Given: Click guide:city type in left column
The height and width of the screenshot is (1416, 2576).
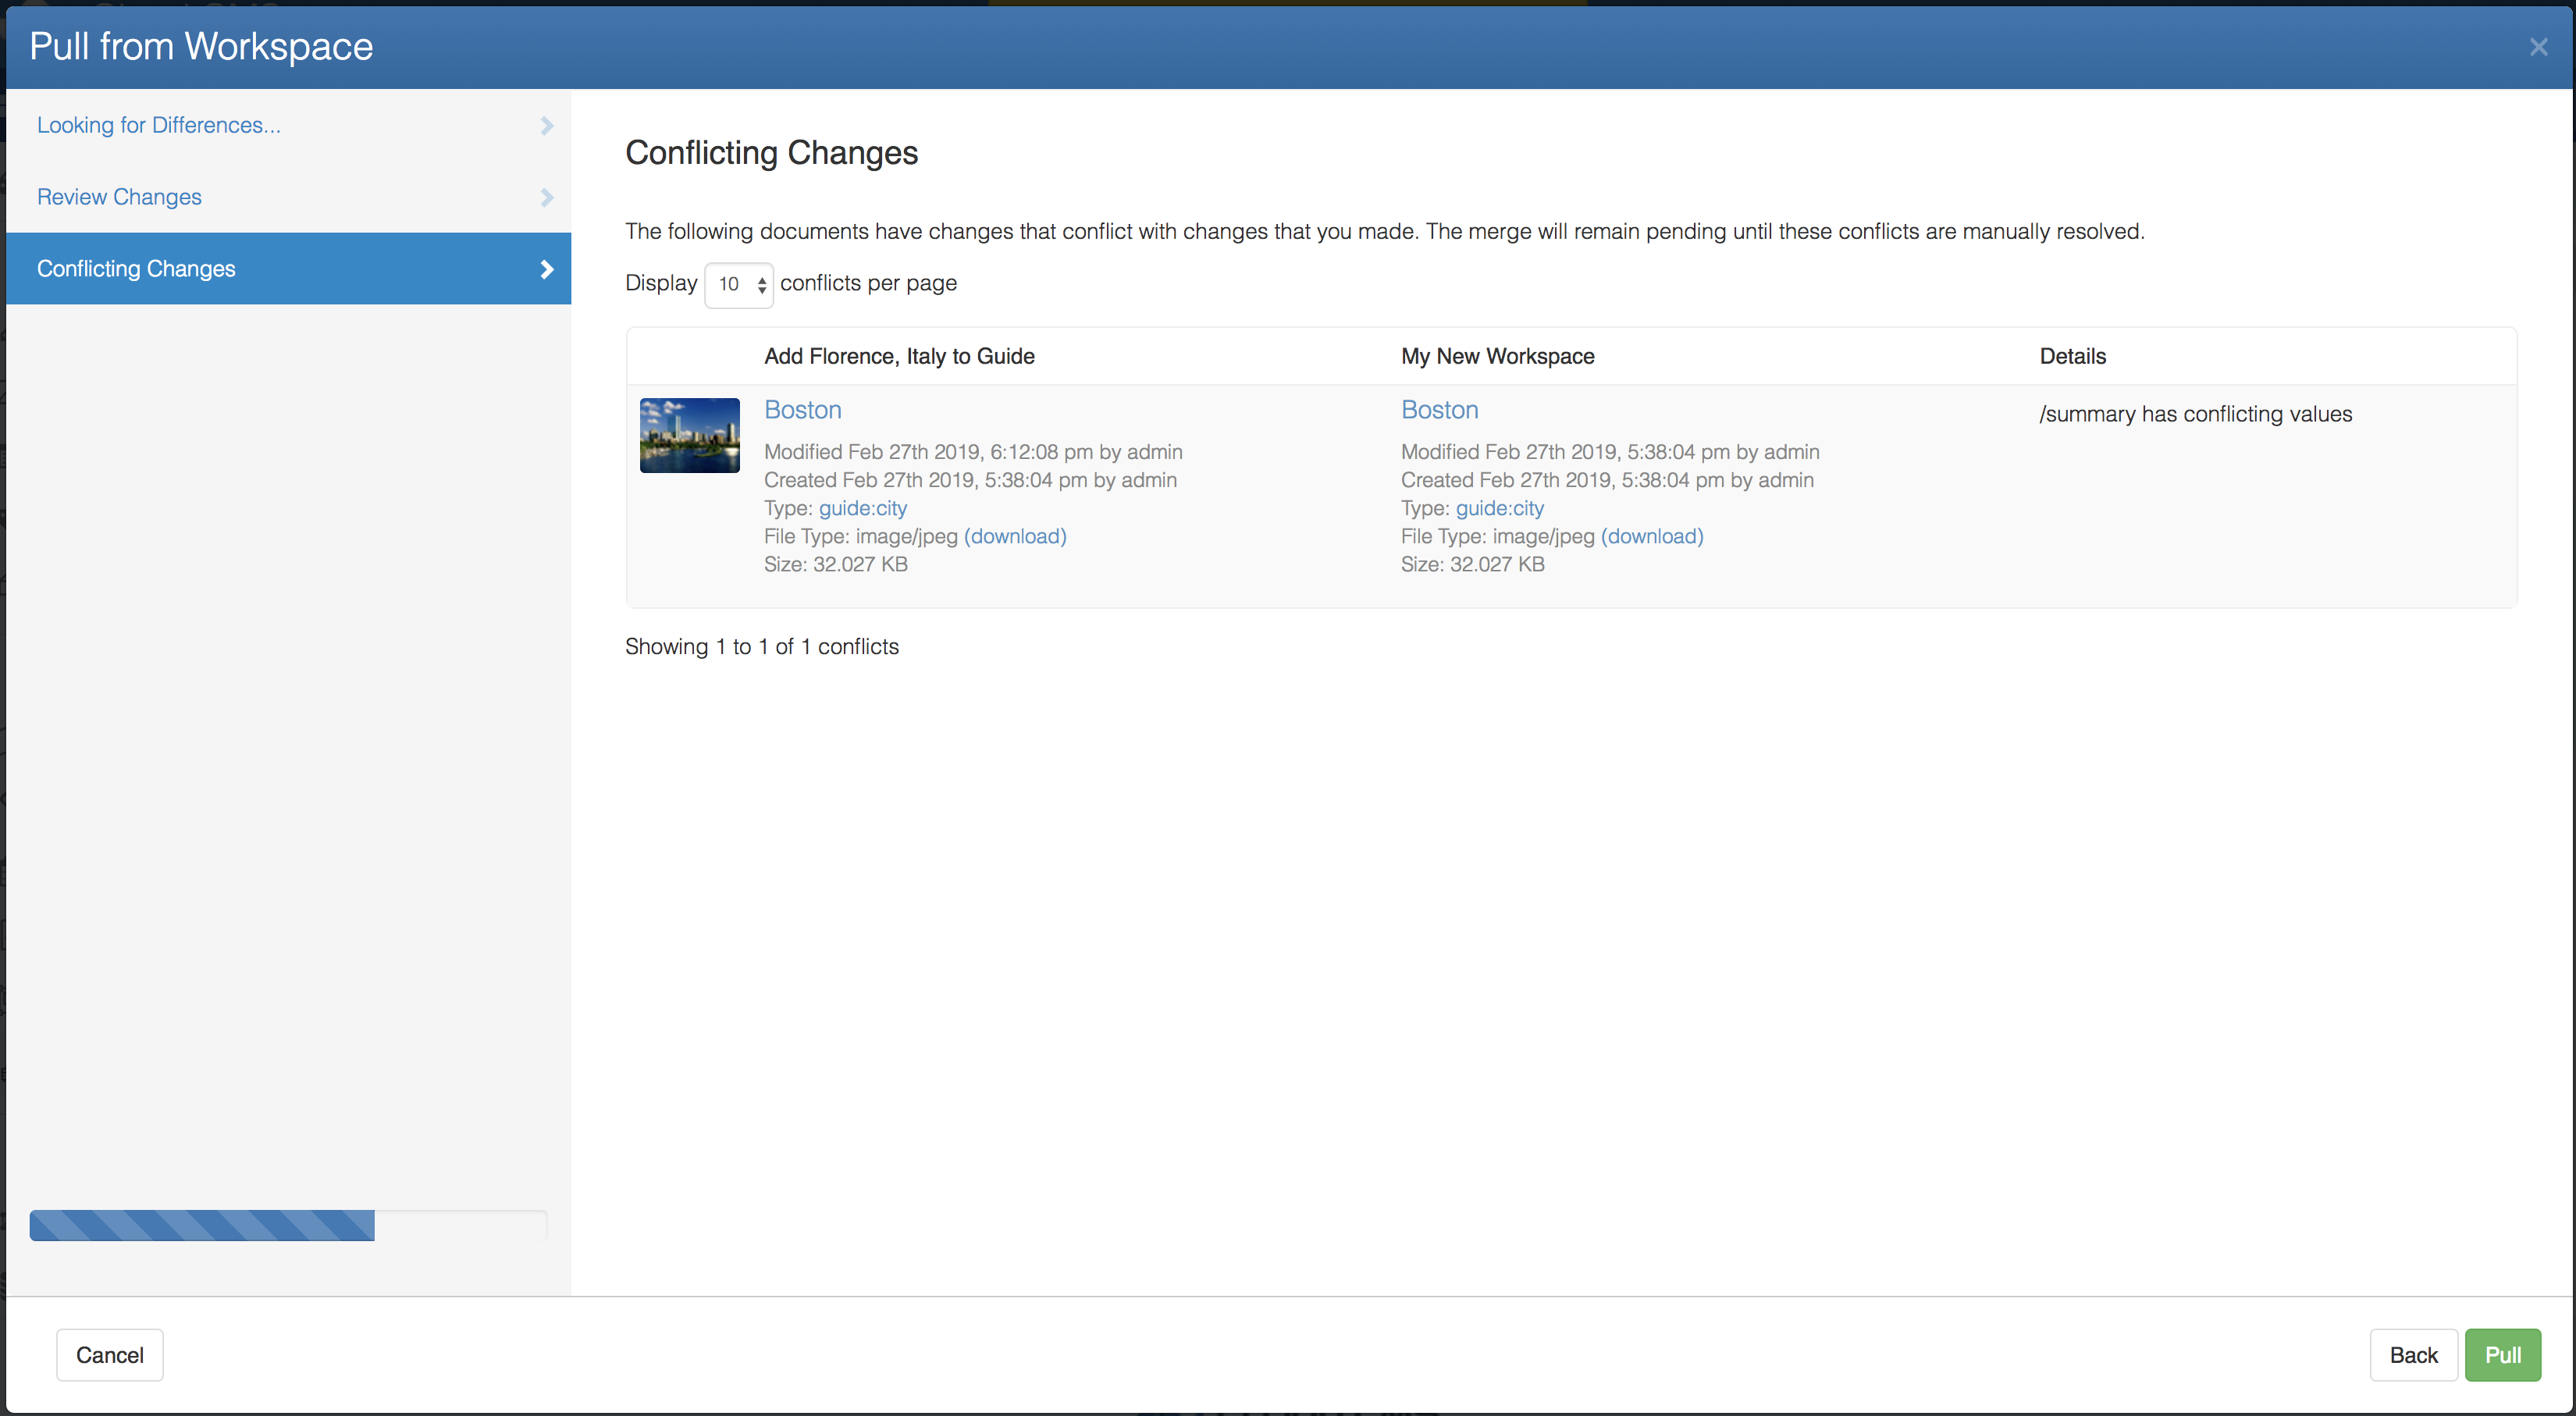Looking at the screenshot, I should coord(862,508).
